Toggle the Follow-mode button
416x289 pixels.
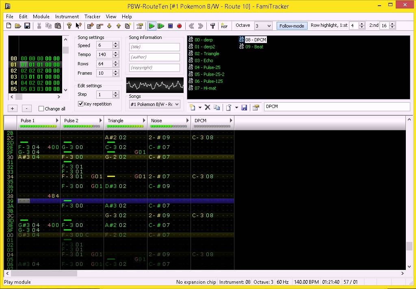pyautogui.click(x=292, y=26)
